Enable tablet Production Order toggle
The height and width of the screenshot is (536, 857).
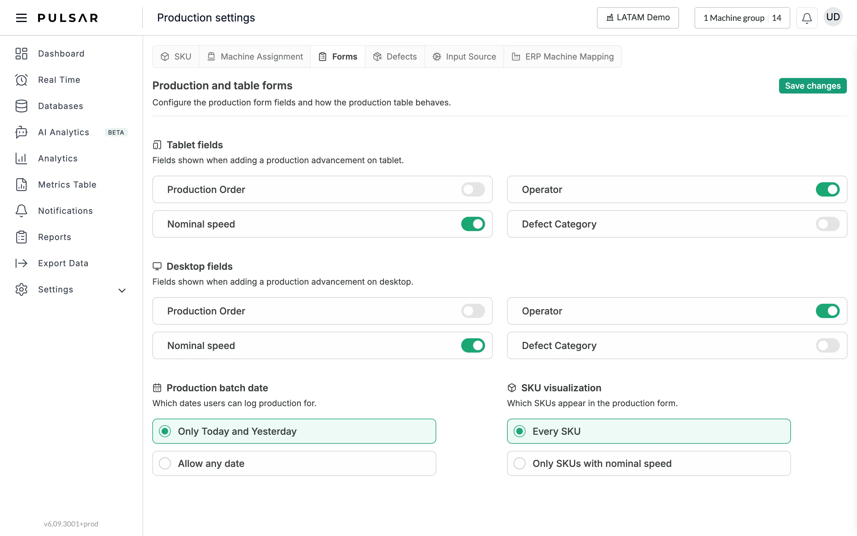[x=473, y=189]
